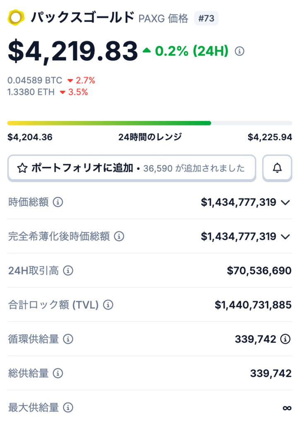Click info icon beside 最大供給量
The width and height of the screenshot is (308, 424).
pos(68,407)
